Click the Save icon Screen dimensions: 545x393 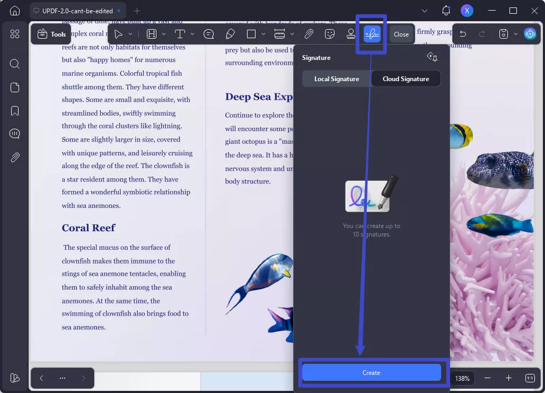click(x=503, y=34)
